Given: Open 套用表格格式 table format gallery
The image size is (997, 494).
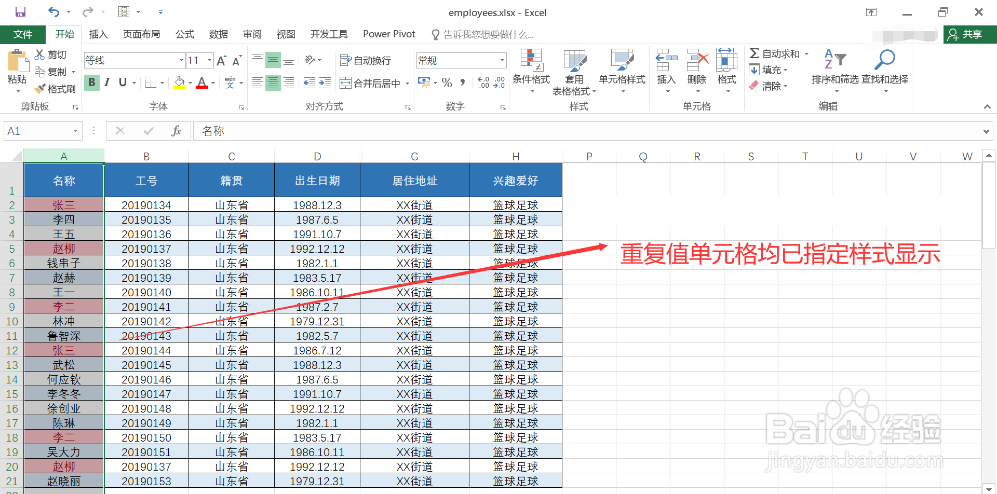Looking at the screenshot, I should [x=574, y=72].
